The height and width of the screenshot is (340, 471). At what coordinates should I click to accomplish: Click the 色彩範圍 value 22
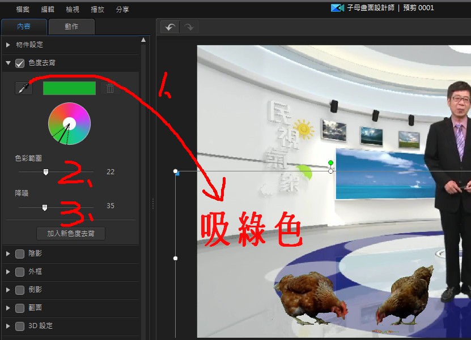111,172
